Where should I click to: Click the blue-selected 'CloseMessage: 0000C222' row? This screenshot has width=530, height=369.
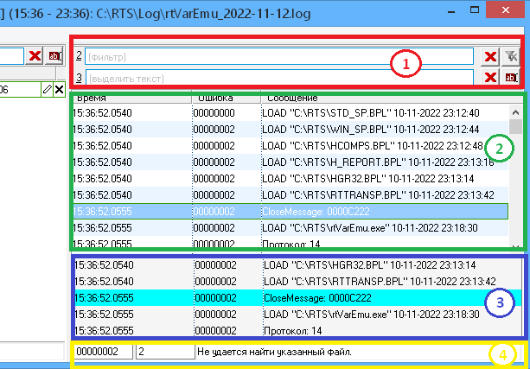tap(291, 211)
